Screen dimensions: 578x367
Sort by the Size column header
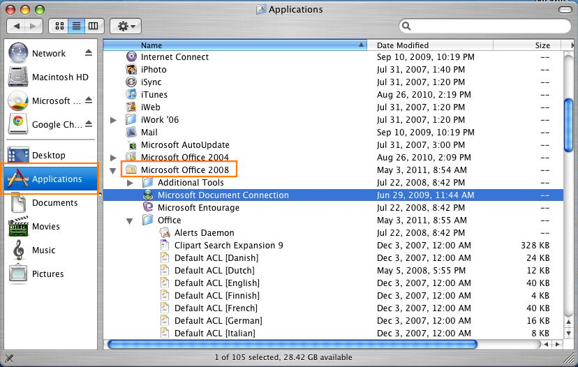point(527,45)
